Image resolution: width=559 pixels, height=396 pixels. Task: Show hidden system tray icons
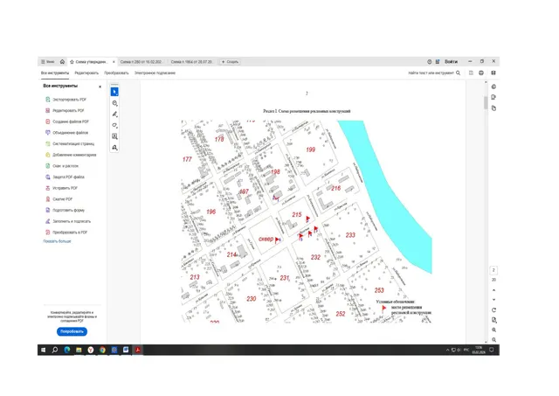[448, 350]
